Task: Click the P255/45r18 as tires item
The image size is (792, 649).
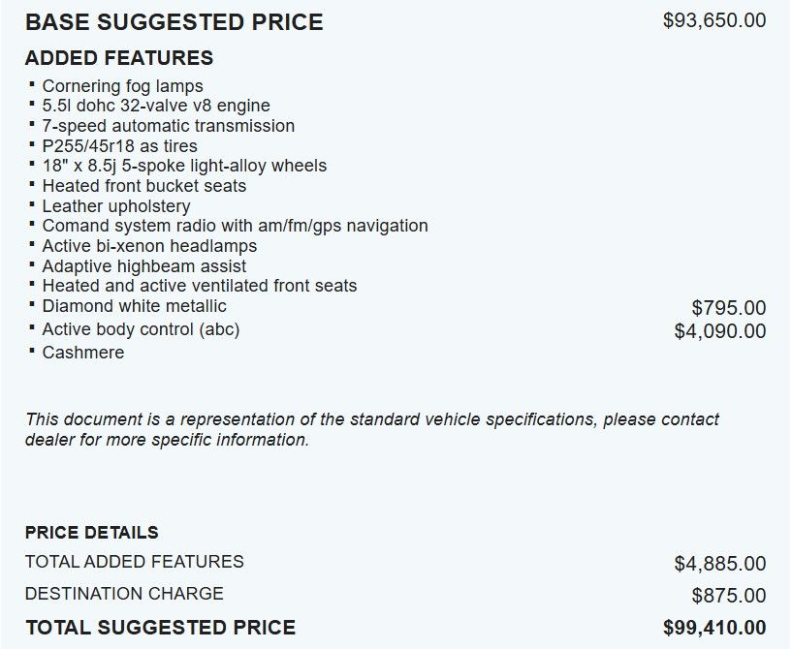Action: point(119,146)
